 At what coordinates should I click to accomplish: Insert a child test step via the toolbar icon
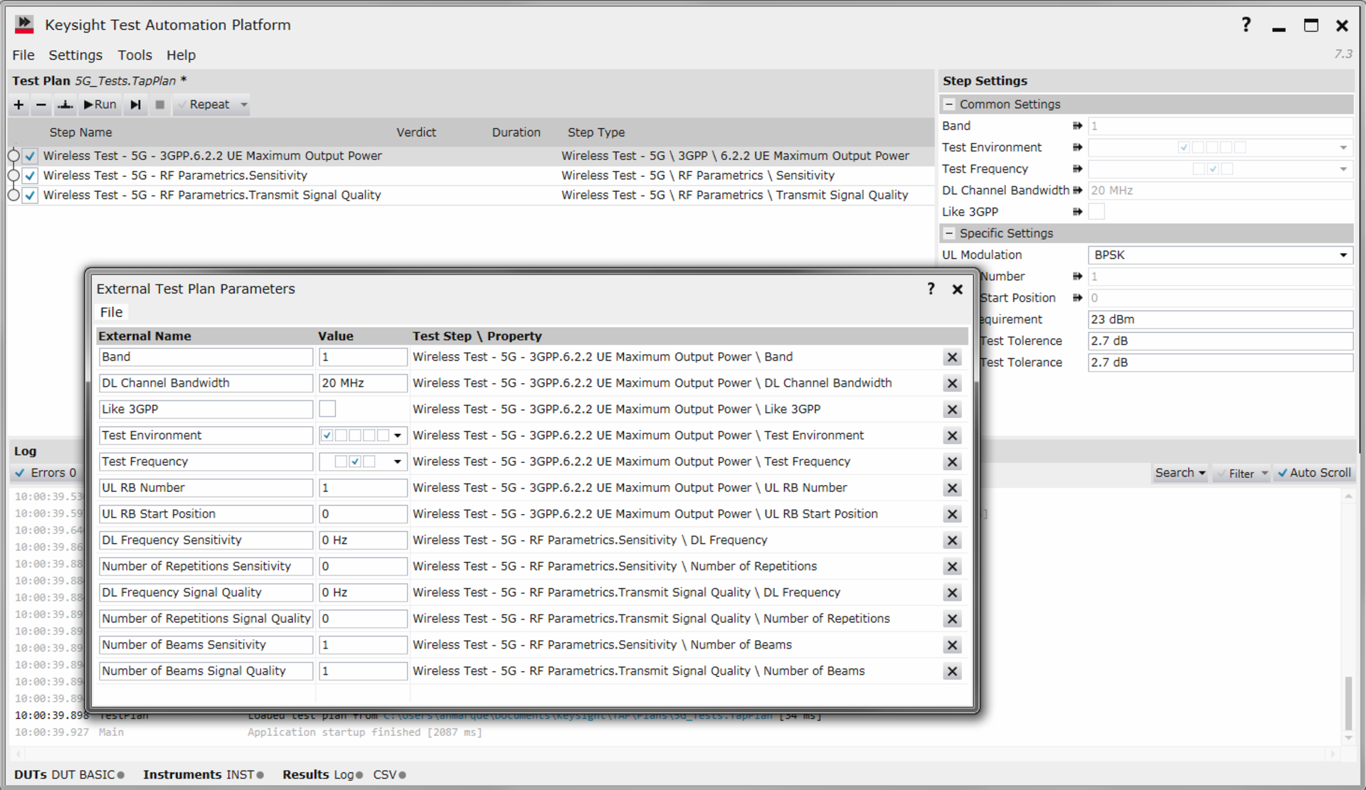[65, 105]
